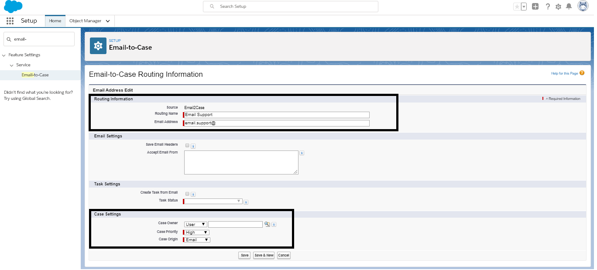Click info icon next to Accept Email From
Image resolution: width=597 pixels, height=270 pixels.
pyautogui.click(x=302, y=153)
